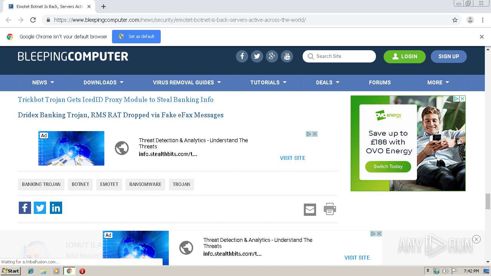The height and width of the screenshot is (276, 491).
Task: Click Set as default button
Action: pyautogui.click(x=136, y=36)
